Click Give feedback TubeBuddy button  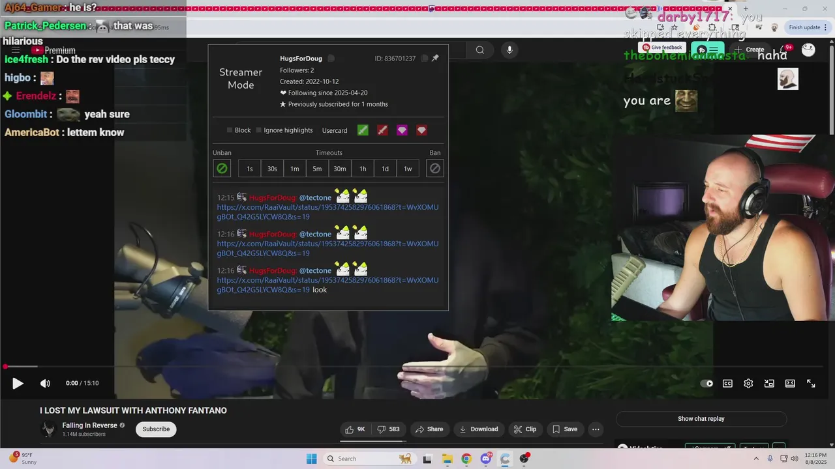click(x=663, y=48)
